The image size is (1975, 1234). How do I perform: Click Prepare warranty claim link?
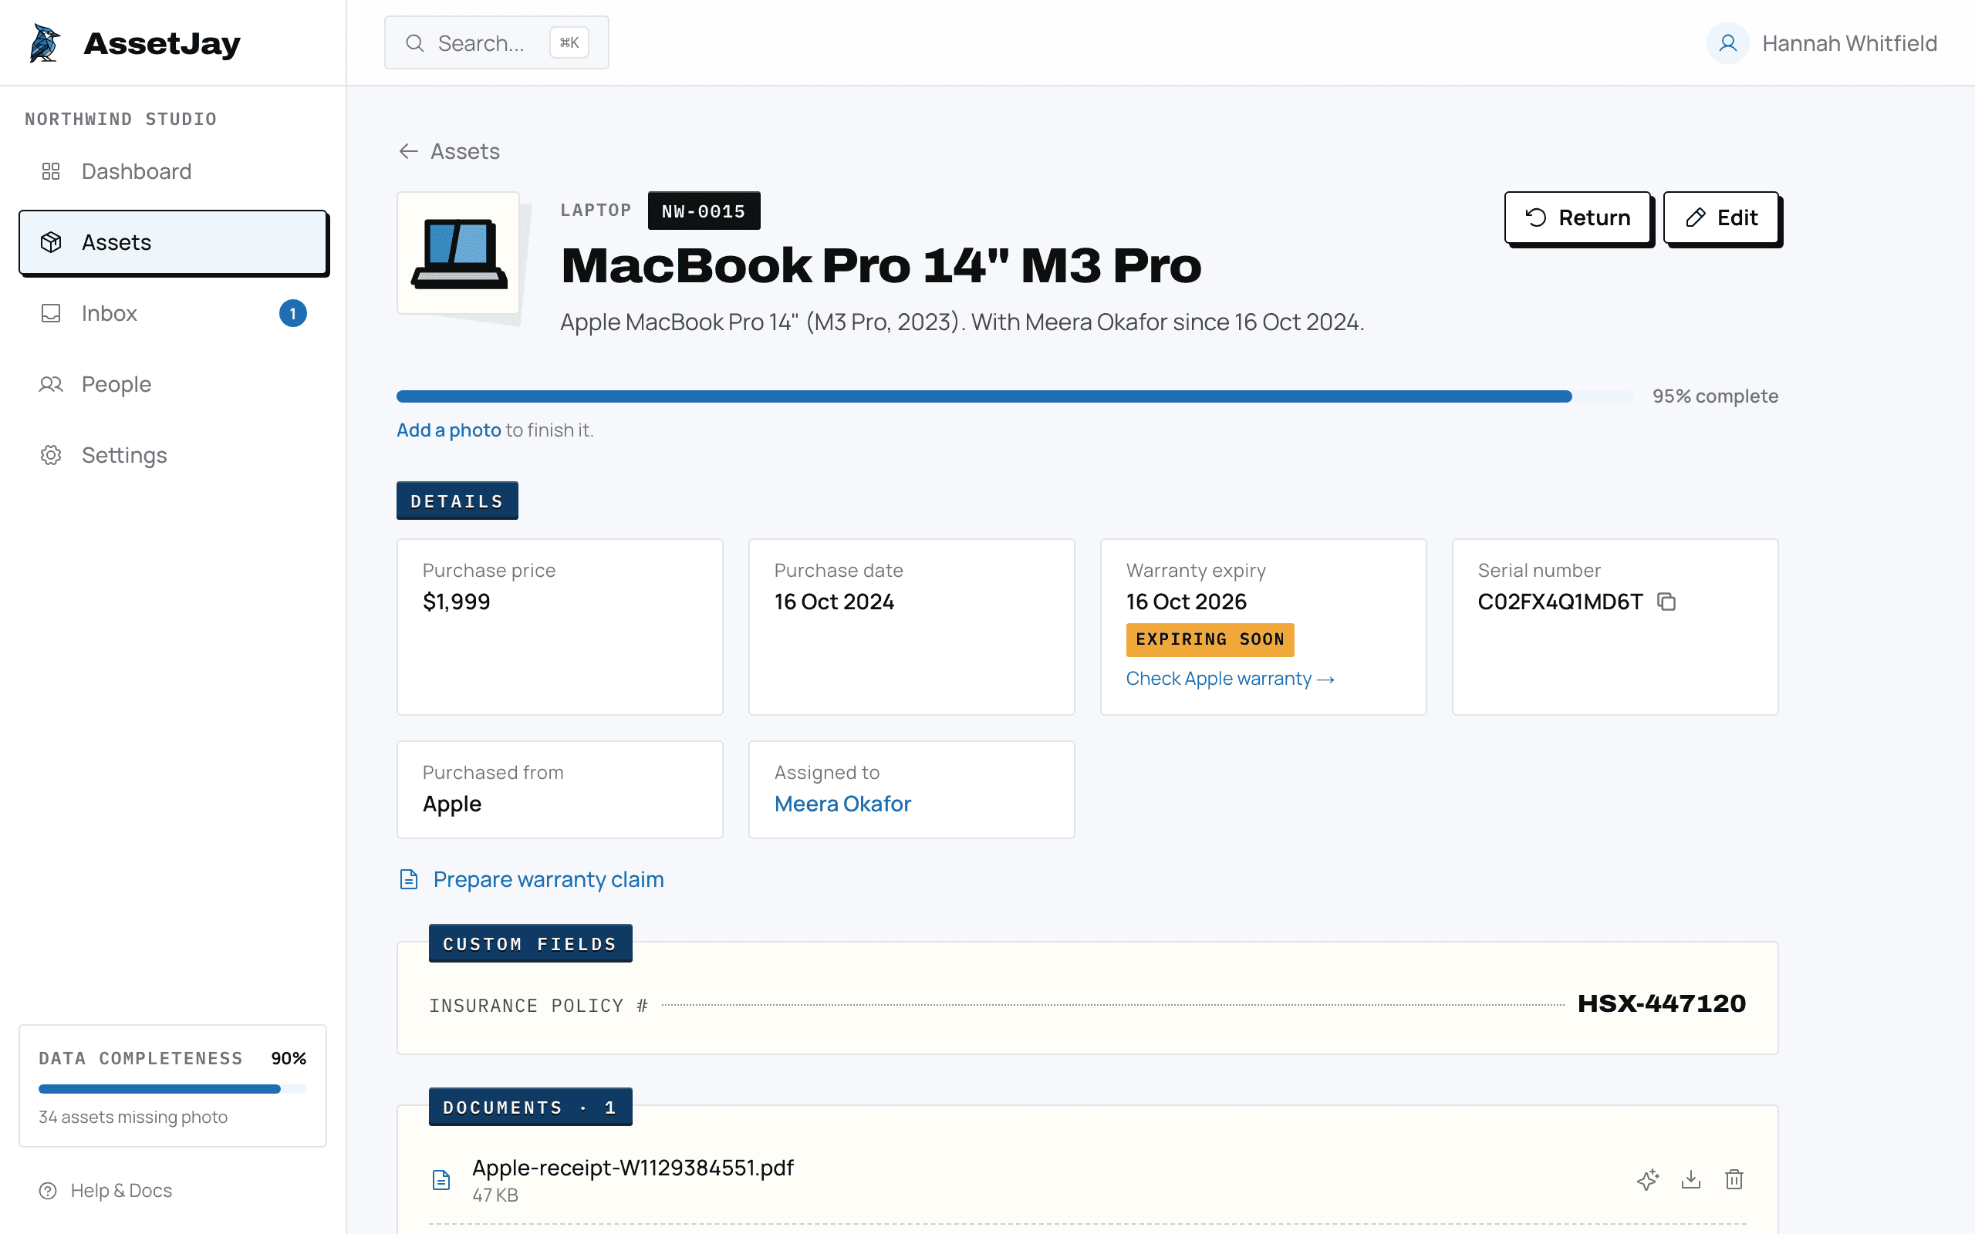coord(549,879)
